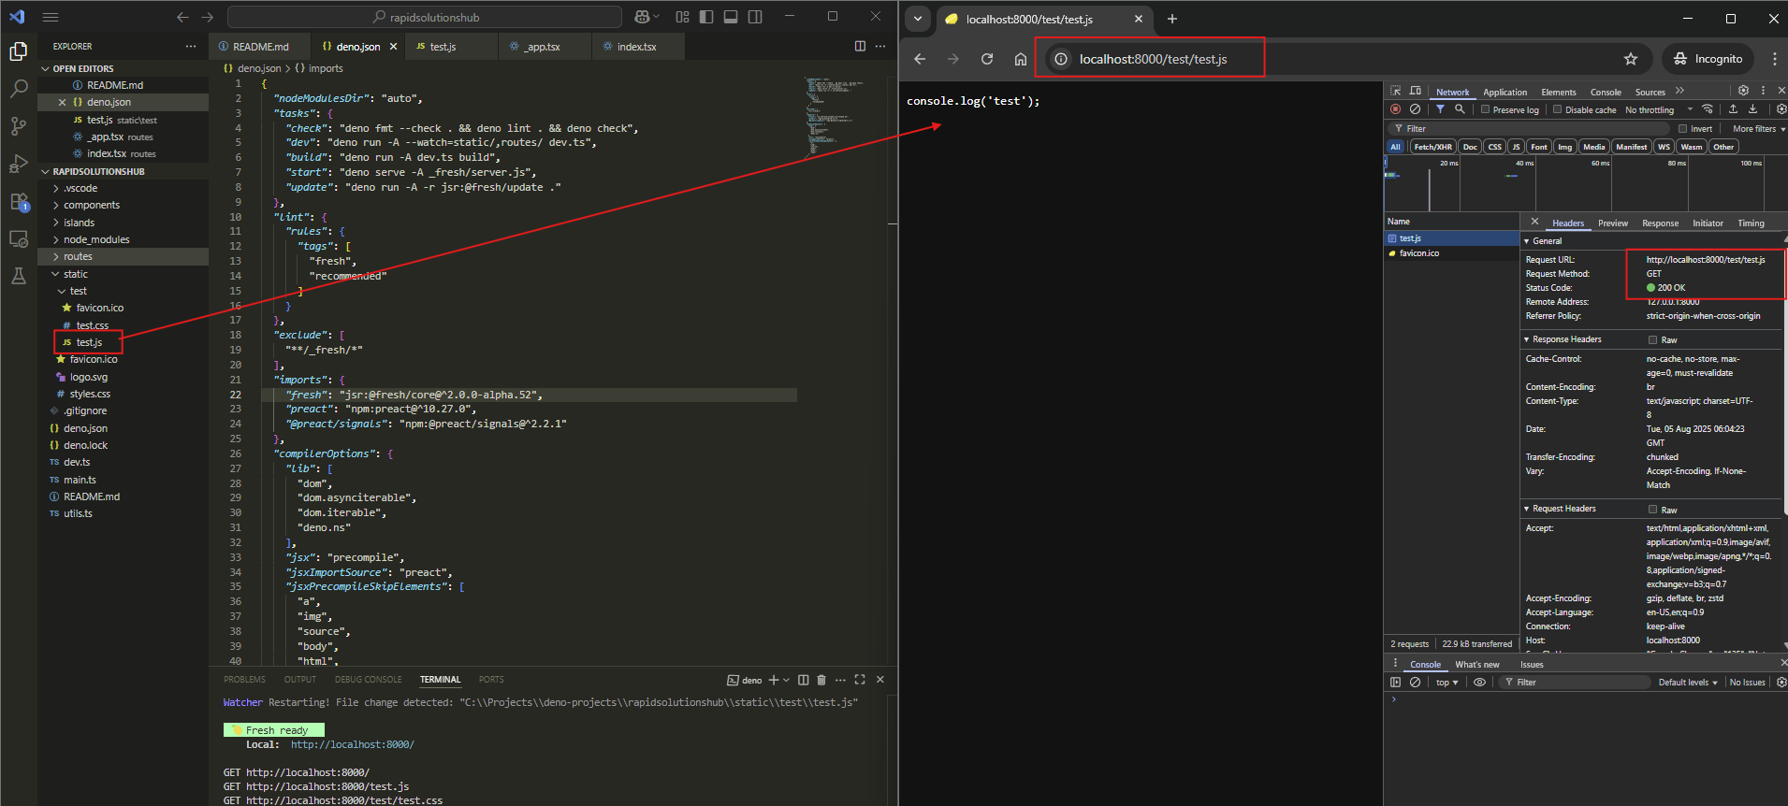
Task: Split the editor to the right
Action: point(860,46)
